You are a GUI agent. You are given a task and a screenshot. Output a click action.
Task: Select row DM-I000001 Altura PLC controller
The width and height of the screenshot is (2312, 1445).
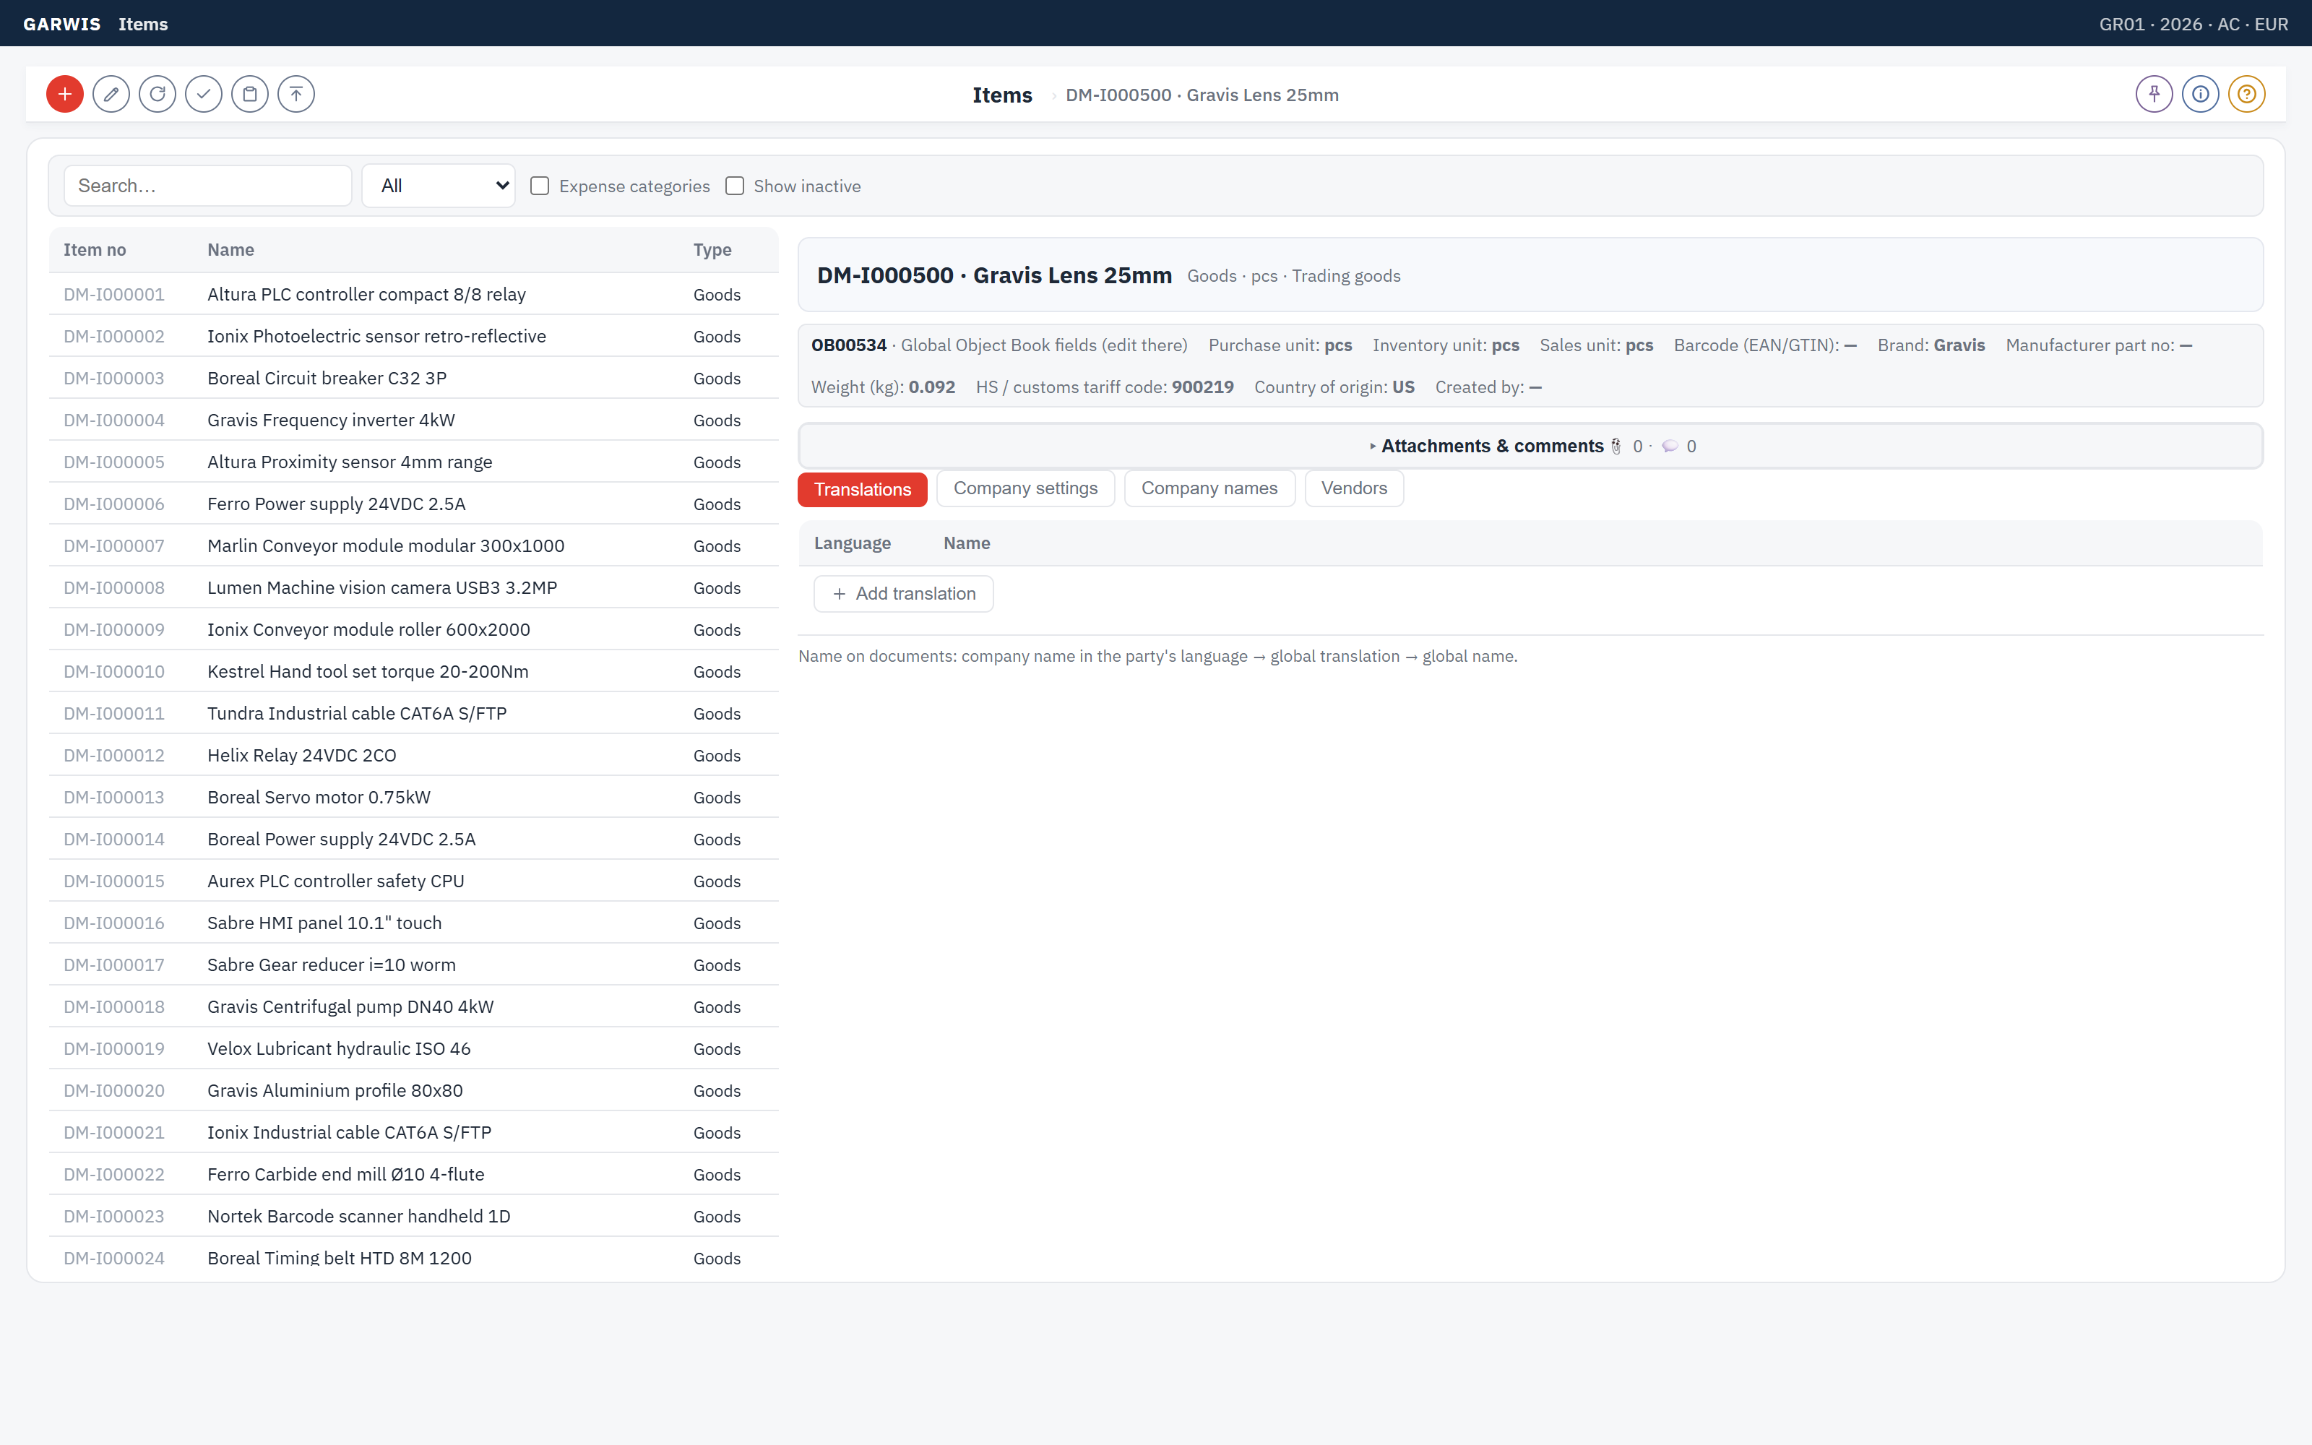414,294
